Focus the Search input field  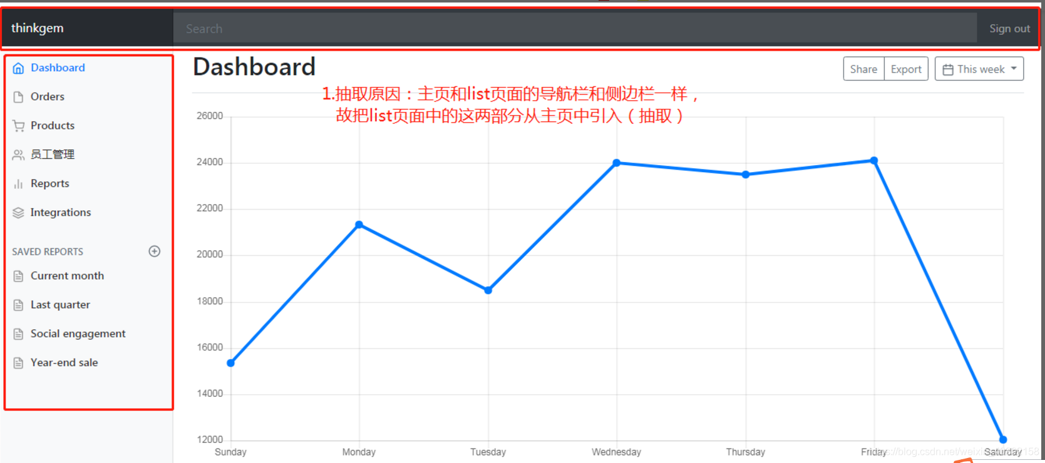coord(575,28)
